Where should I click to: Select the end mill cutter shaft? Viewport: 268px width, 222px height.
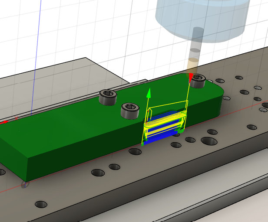click(195, 51)
